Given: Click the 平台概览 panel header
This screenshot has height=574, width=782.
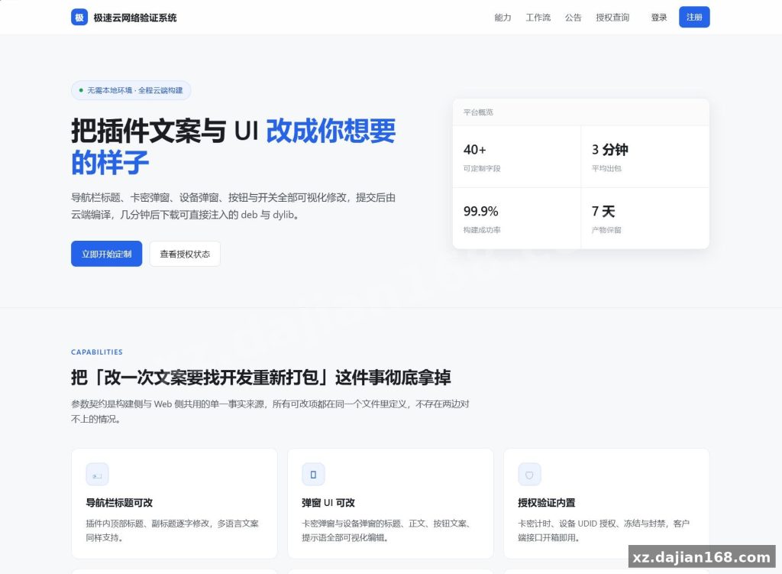Looking at the screenshot, I should pyautogui.click(x=581, y=112).
